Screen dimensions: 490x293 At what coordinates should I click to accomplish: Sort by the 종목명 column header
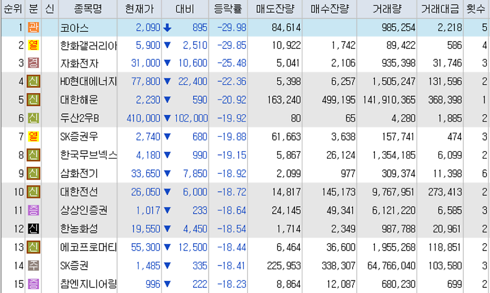coord(88,9)
